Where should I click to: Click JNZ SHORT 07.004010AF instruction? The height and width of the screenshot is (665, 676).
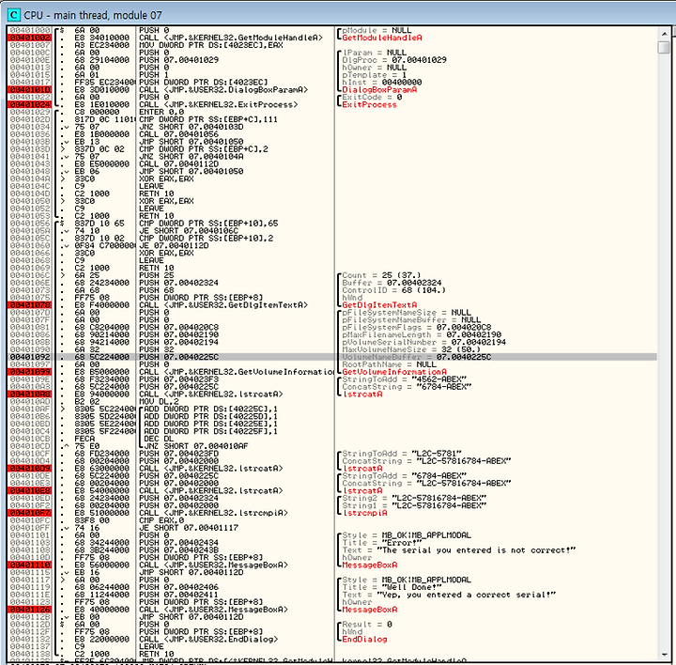click(x=195, y=446)
